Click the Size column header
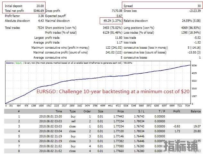Image resolution: width=203 pixels, height=154 pixels. 101,111
